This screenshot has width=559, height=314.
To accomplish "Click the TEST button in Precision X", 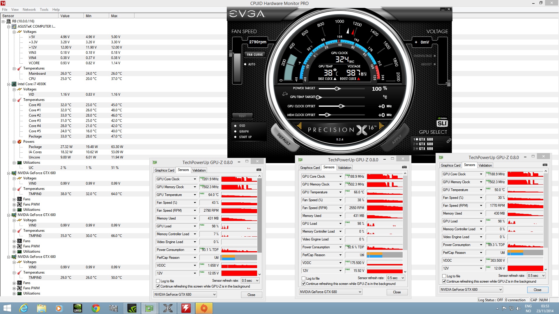I will (x=242, y=116).
